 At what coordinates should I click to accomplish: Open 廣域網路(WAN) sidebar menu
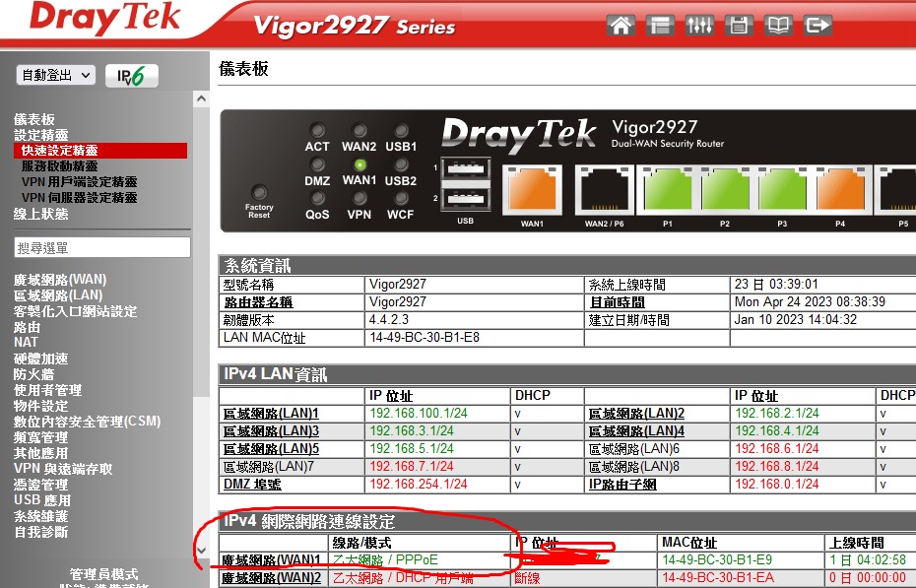60,280
